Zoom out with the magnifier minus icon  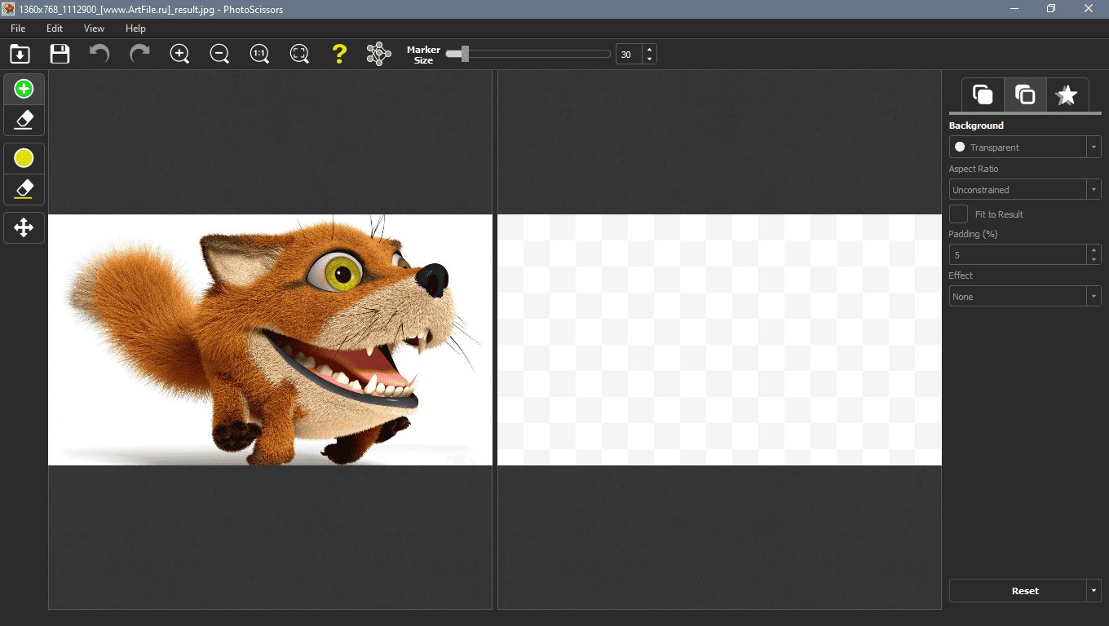219,55
